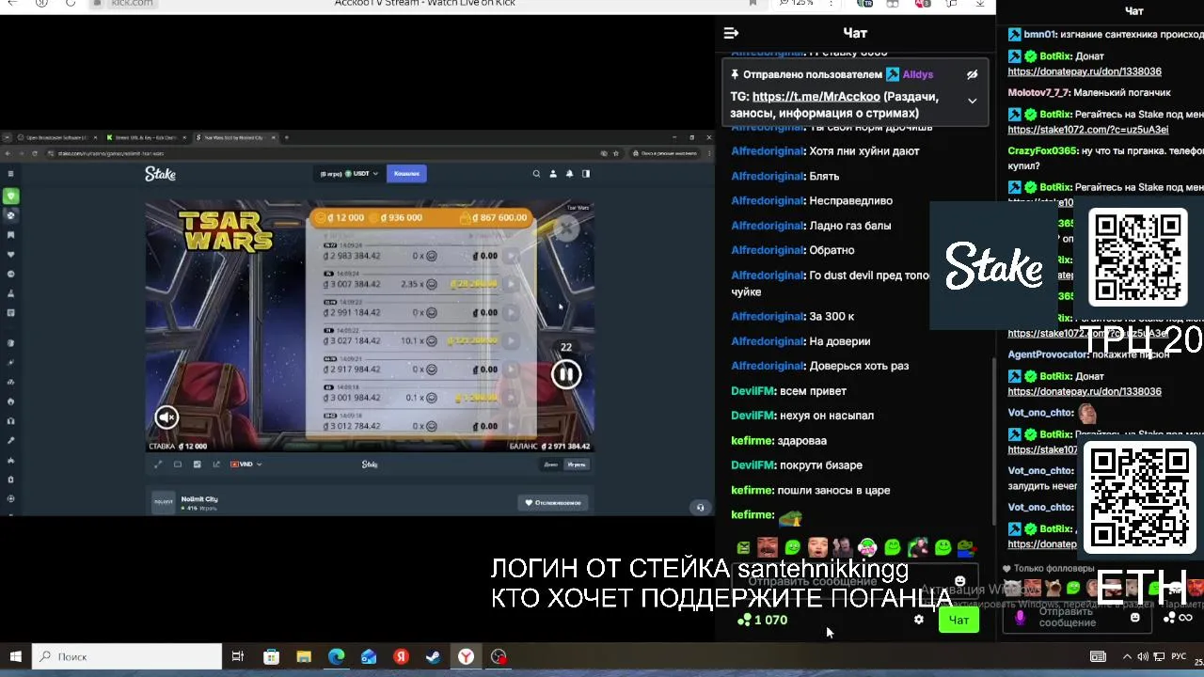Open the notifications bell in Stake header
Image resolution: width=1204 pixels, height=677 pixels.
569,173
